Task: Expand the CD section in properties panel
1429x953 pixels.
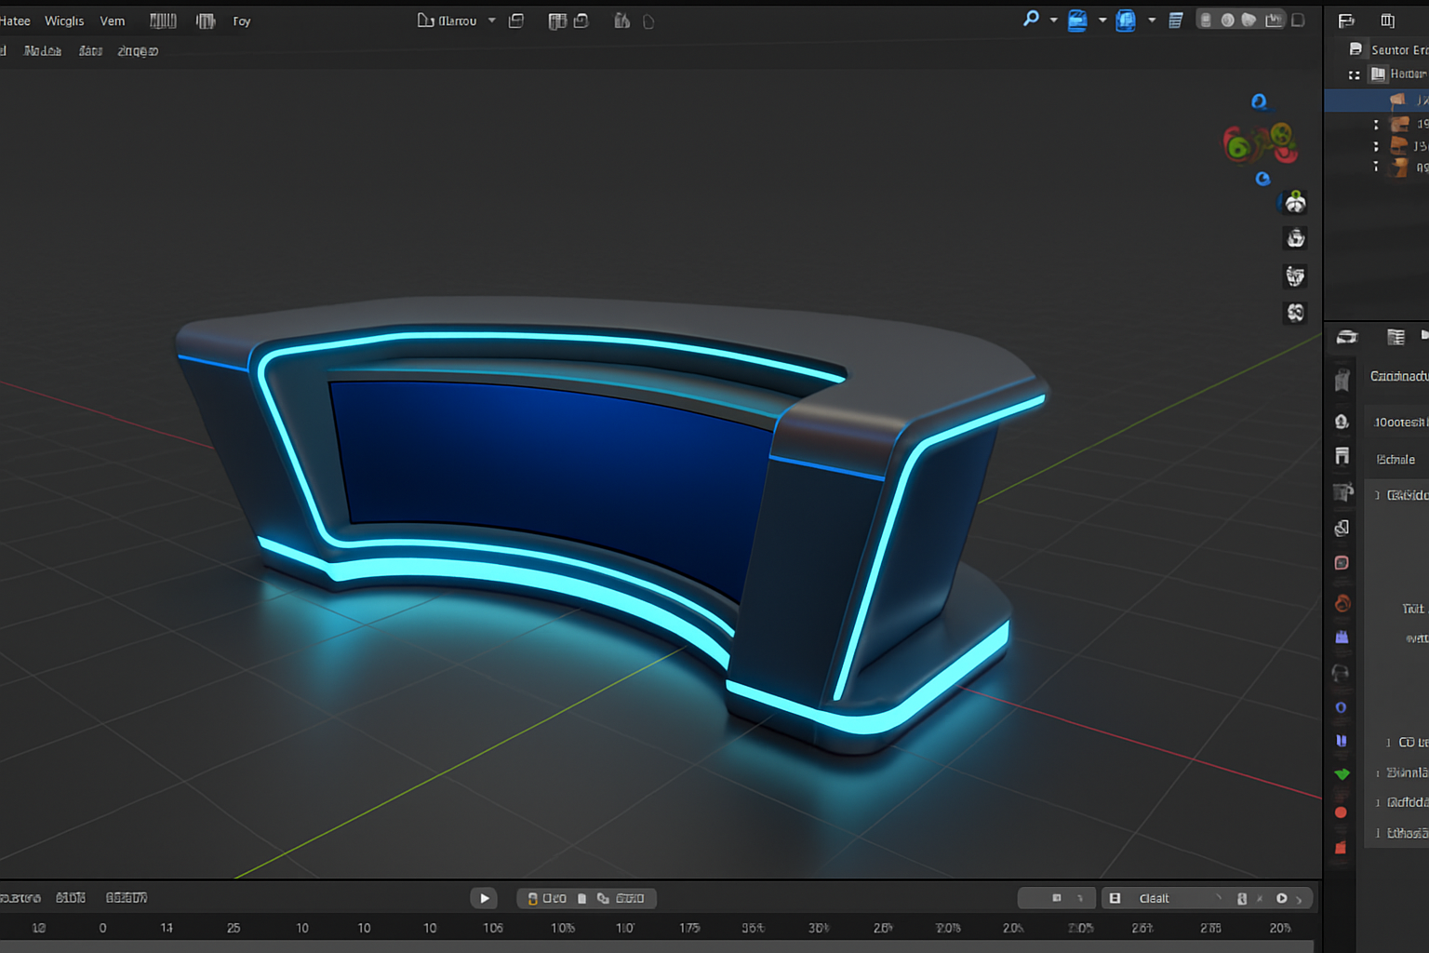Action: [1388, 743]
